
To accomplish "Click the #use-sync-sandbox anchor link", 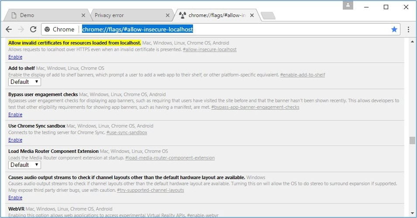I will pos(126,133).
